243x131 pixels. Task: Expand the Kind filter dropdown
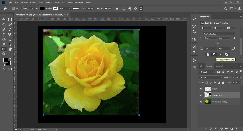(207, 72)
